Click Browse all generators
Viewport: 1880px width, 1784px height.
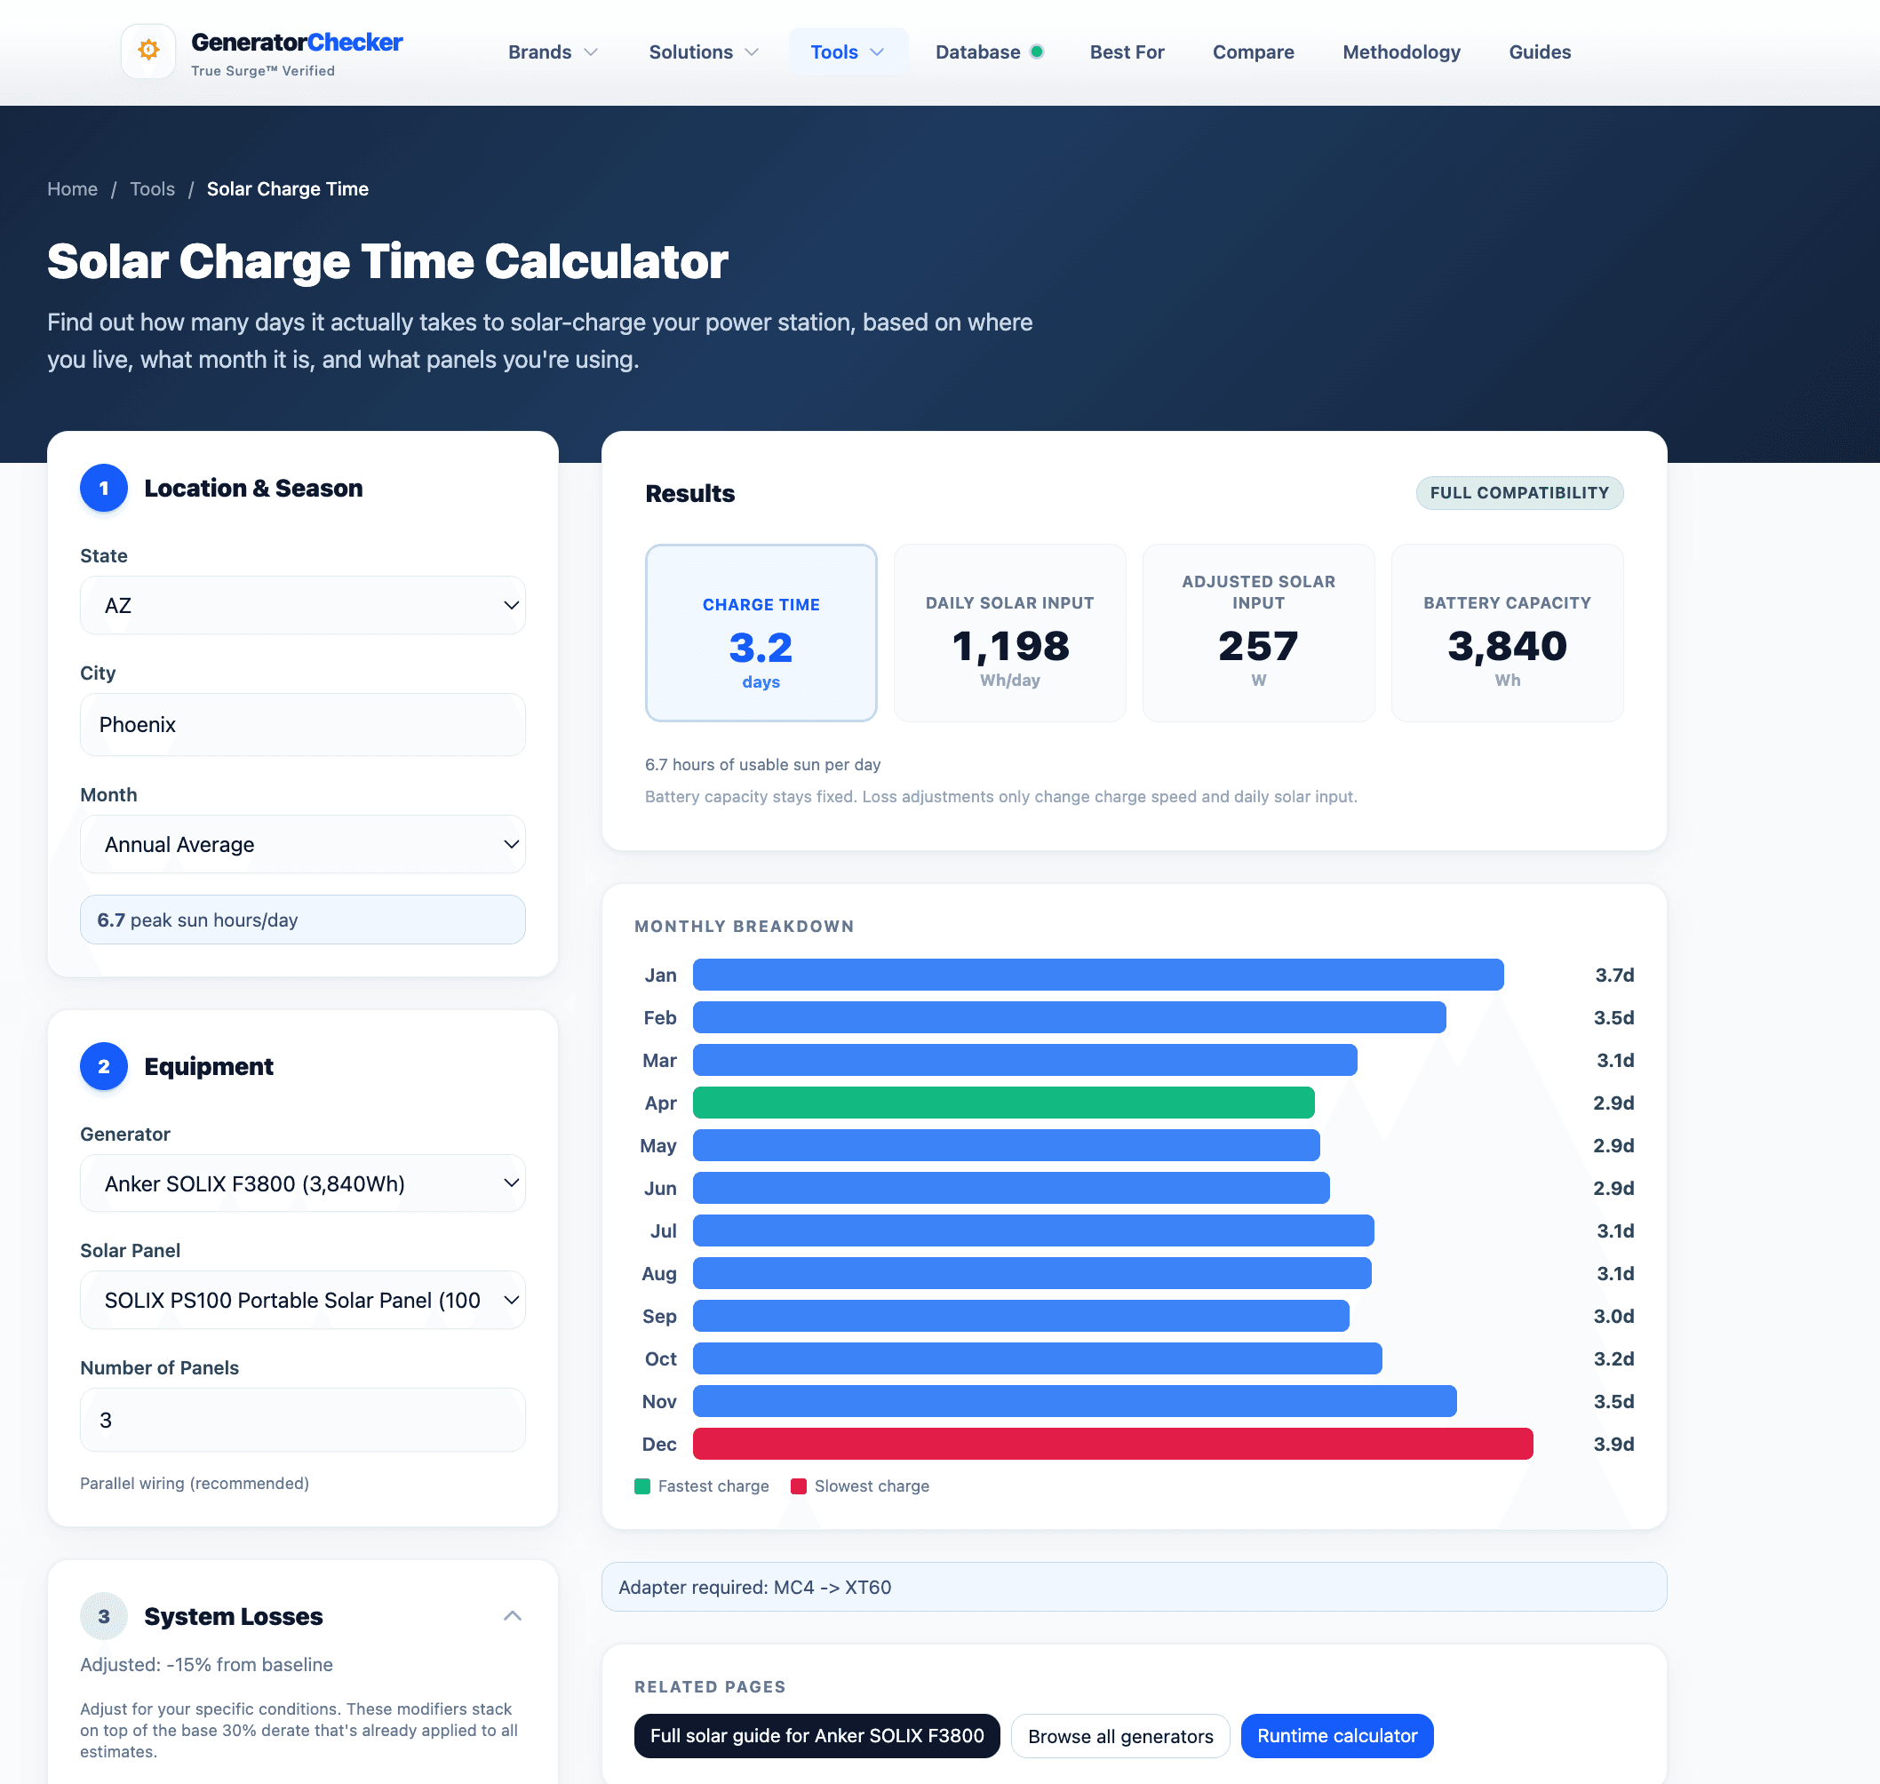click(x=1120, y=1734)
